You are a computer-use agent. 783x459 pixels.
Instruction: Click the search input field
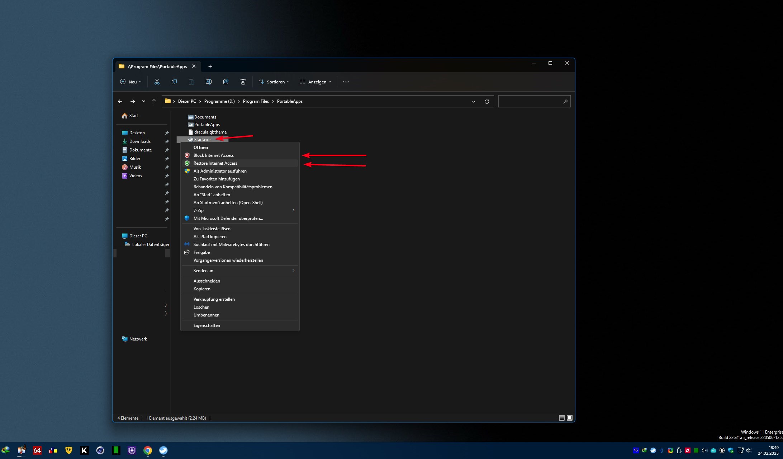click(530, 102)
